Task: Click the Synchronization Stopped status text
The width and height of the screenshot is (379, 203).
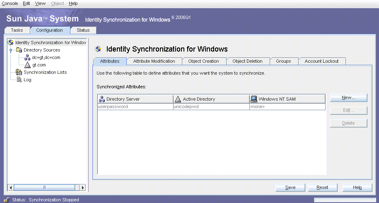Action: pos(54,200)
